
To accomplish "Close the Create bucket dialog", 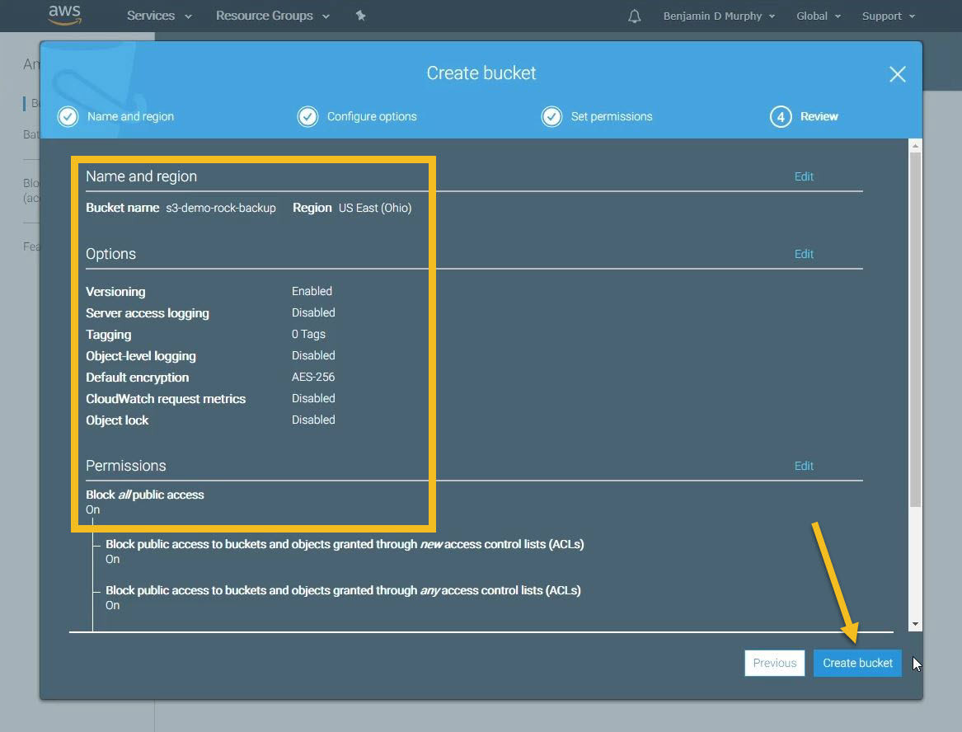I will [897, 74].
